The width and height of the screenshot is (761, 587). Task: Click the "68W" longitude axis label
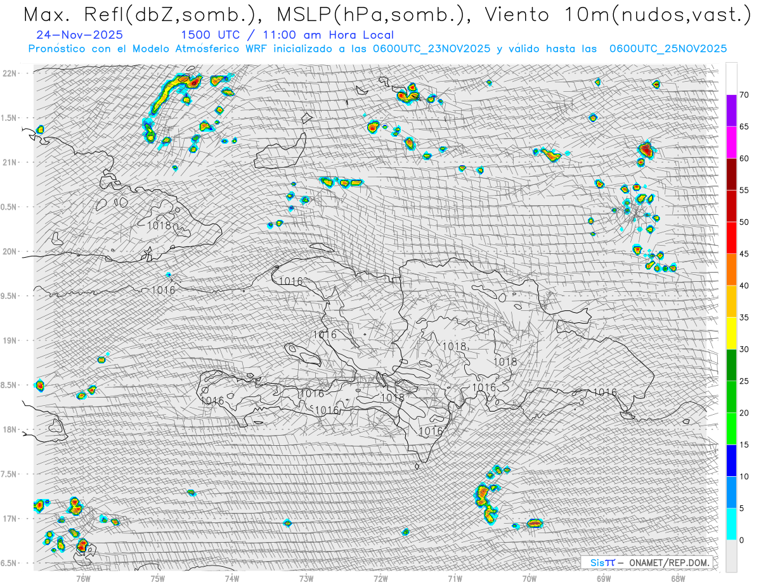click(x=678, y=578)
